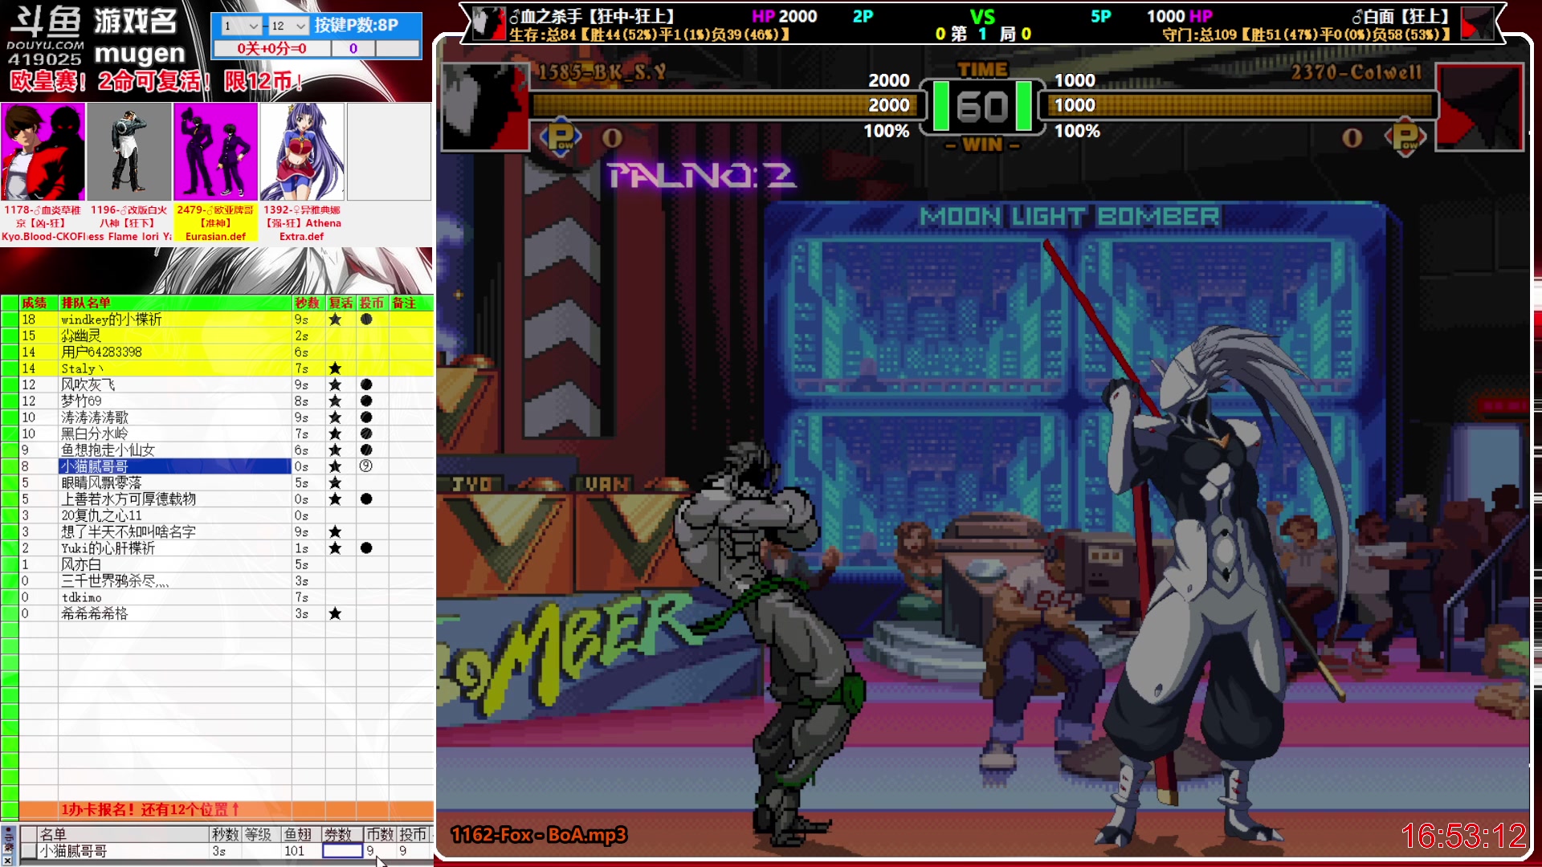Open the '12' end-range dropdown
Viewport: 1542px width, 867px height.
(x=300, y=26)
